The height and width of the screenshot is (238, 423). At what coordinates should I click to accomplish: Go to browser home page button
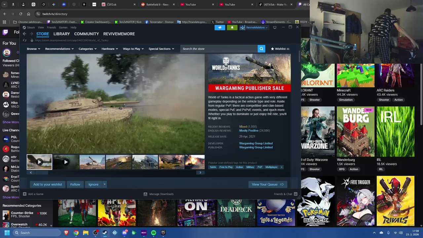[x=28, y=14]
